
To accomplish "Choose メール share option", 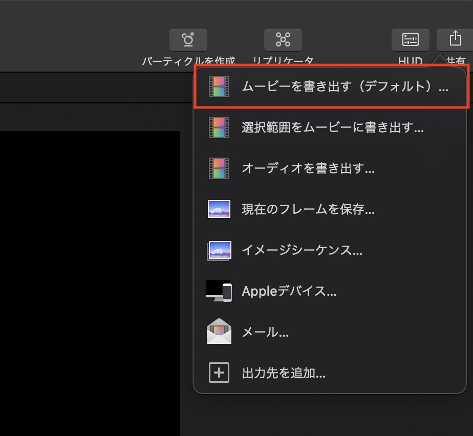I will pos(330,332).
